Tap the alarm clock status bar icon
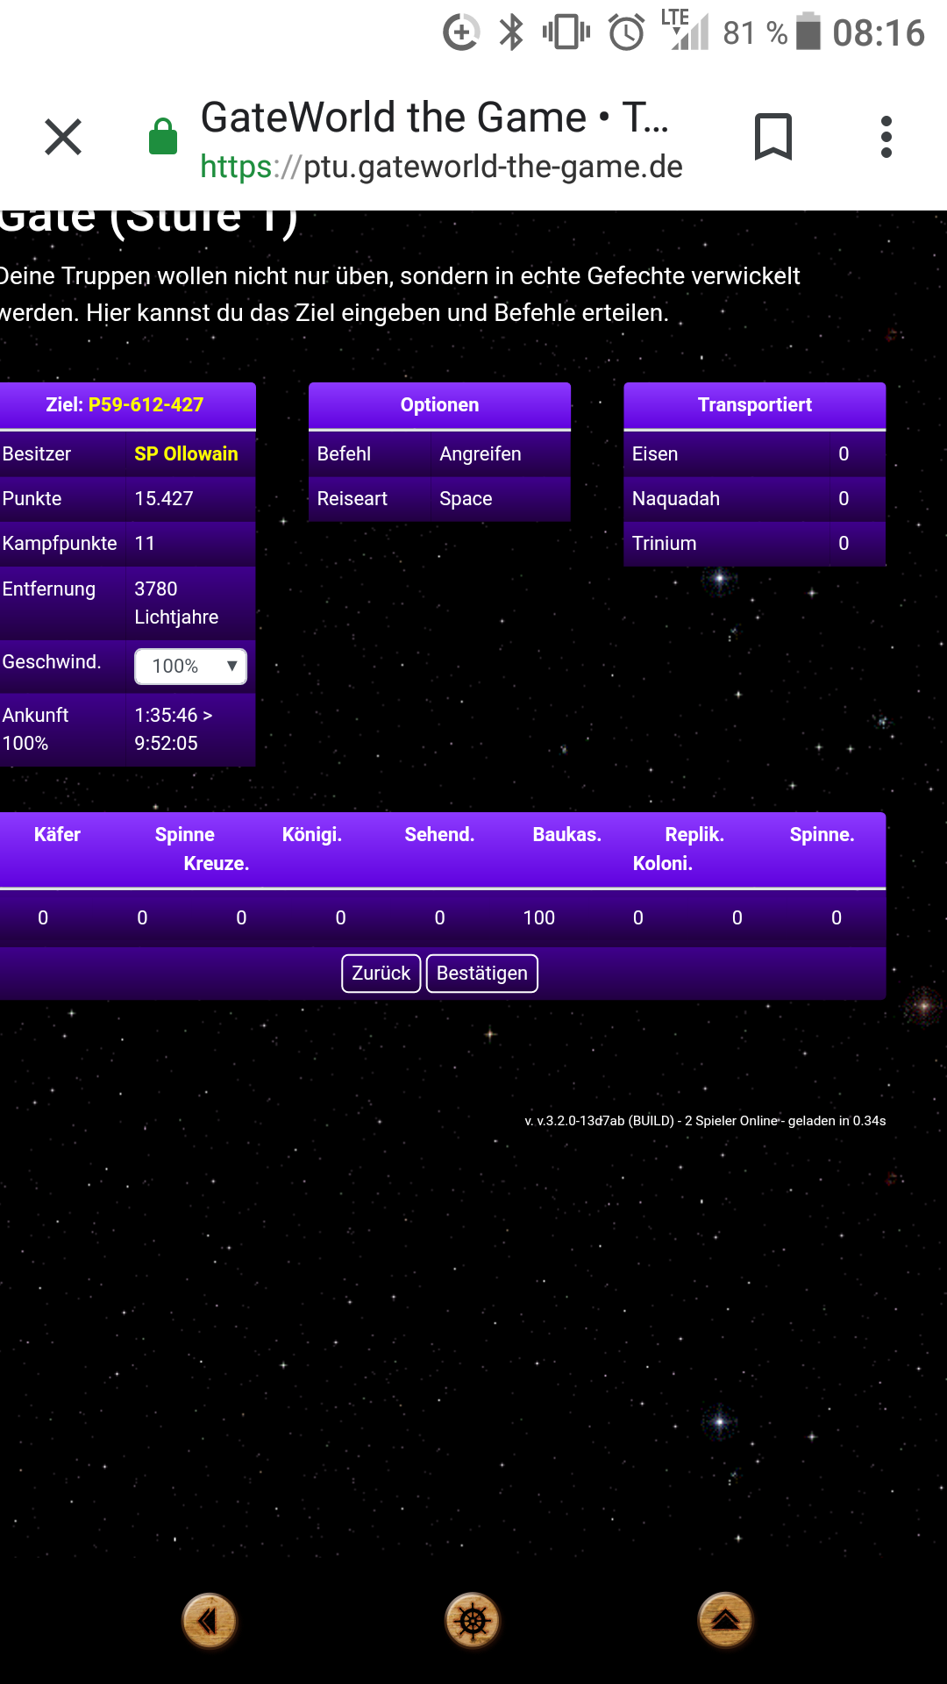The height and width of the screenshot is (1684, 947). click(627, 33)
